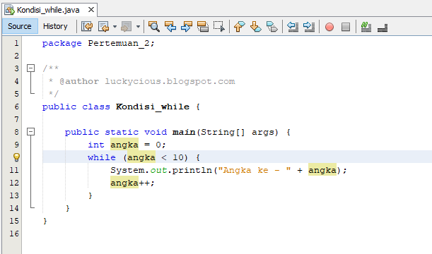432x254 pixels.
Task: Click 'class' keyword on line 6
Action: (x=96, y=107)
